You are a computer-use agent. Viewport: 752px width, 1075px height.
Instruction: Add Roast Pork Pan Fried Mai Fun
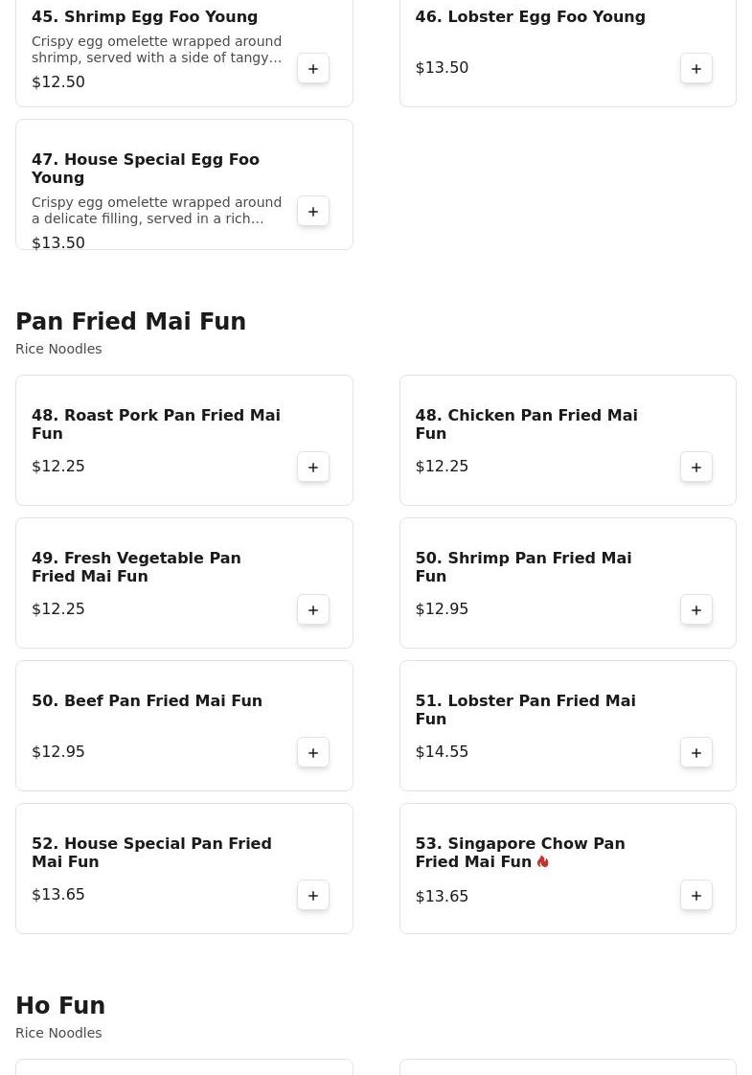(313, 468)
